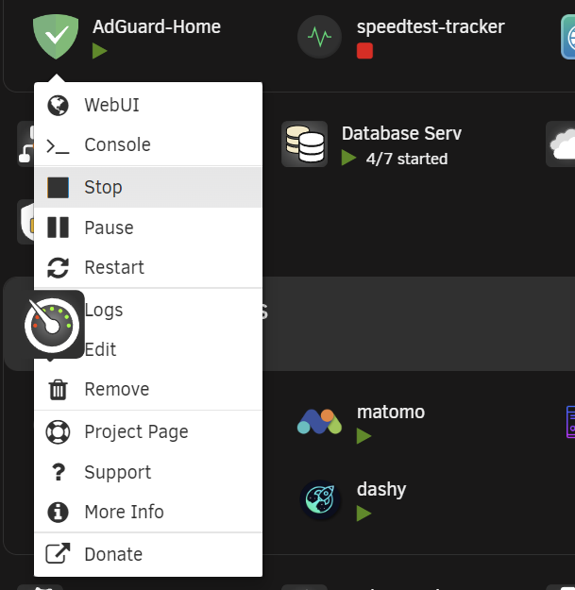575x590 pixels.
Task: Click the Donate external link
Action: [x=148, y=554]
